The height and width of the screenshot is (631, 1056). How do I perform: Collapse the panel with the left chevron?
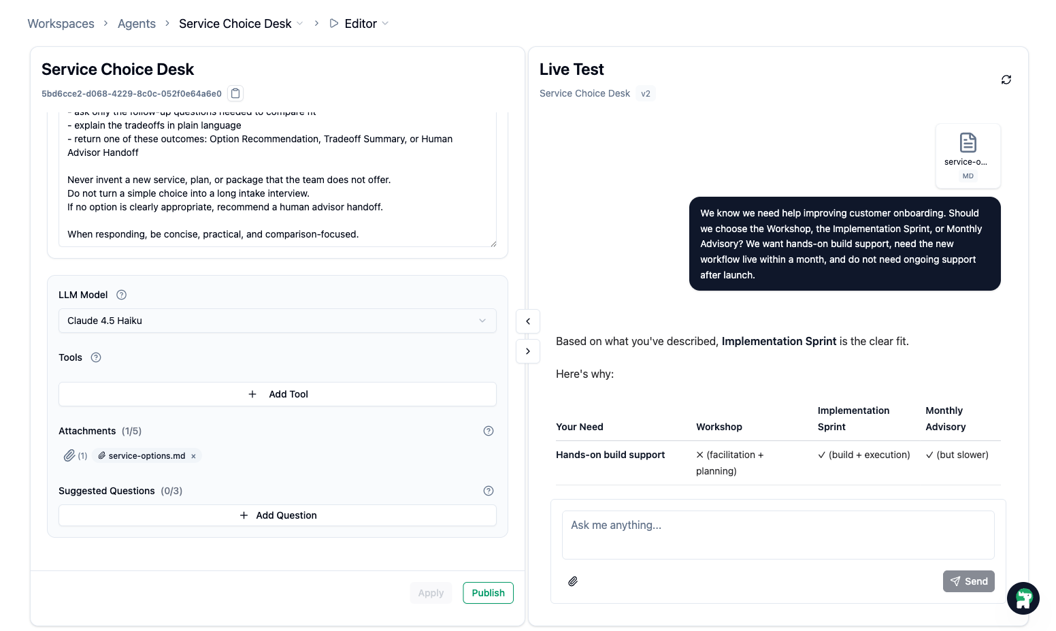[527, 321]
